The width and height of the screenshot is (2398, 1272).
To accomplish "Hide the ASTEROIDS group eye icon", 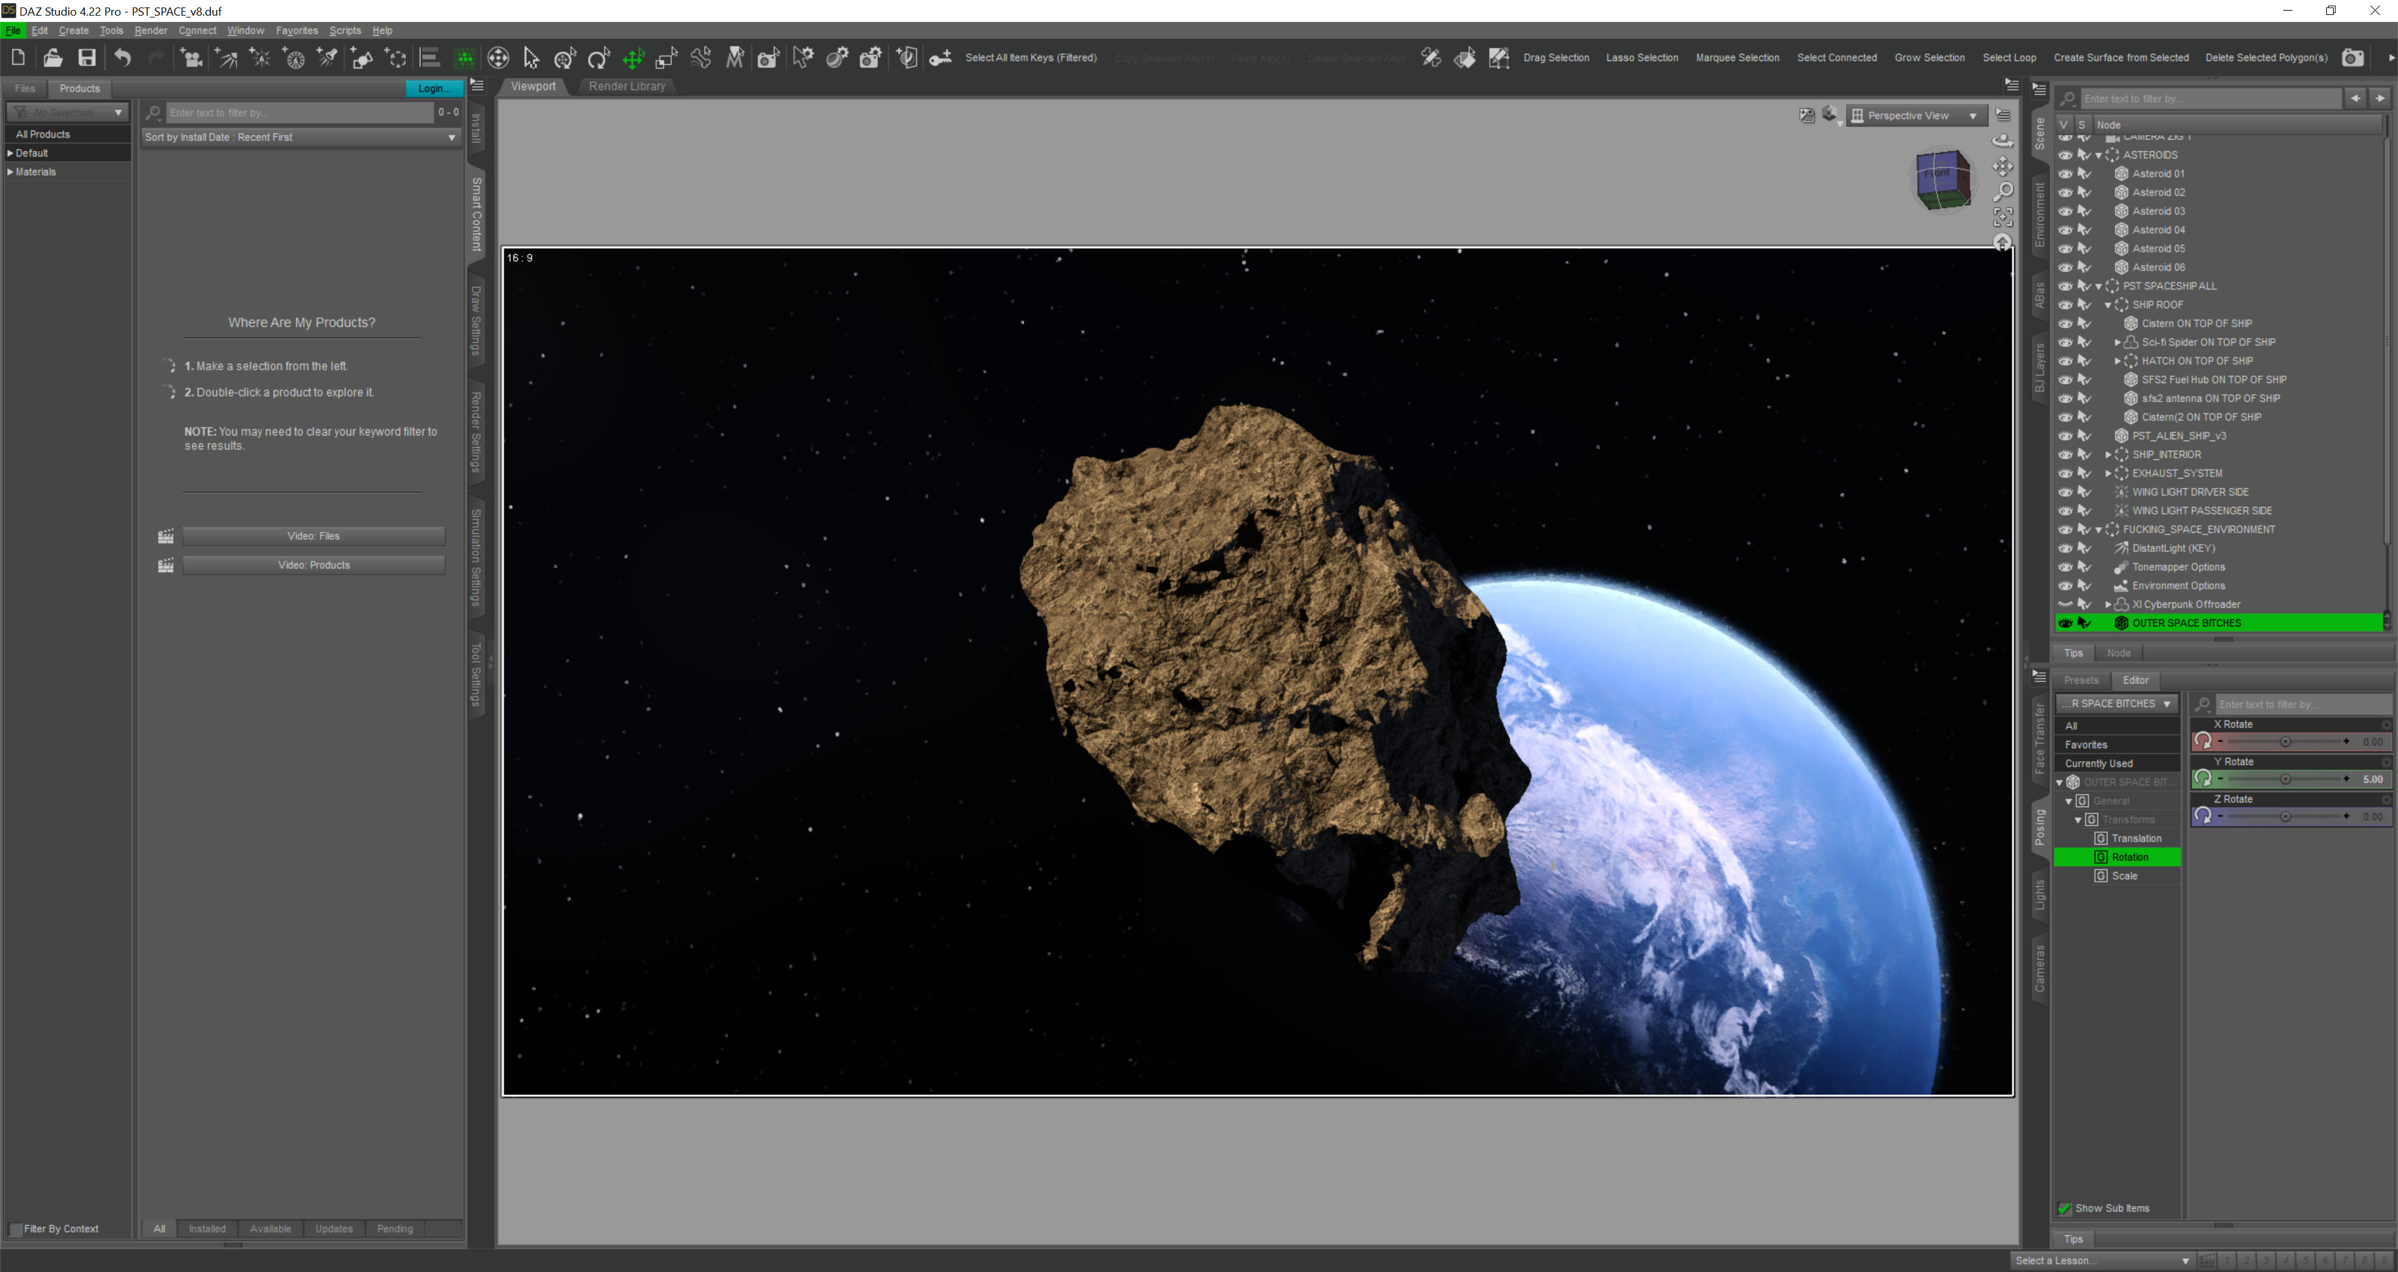I will tap(2065, 155).
